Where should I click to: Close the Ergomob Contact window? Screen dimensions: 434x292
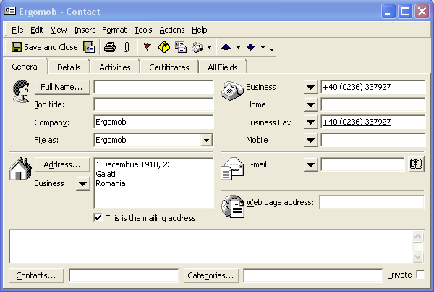pos(422,12)
